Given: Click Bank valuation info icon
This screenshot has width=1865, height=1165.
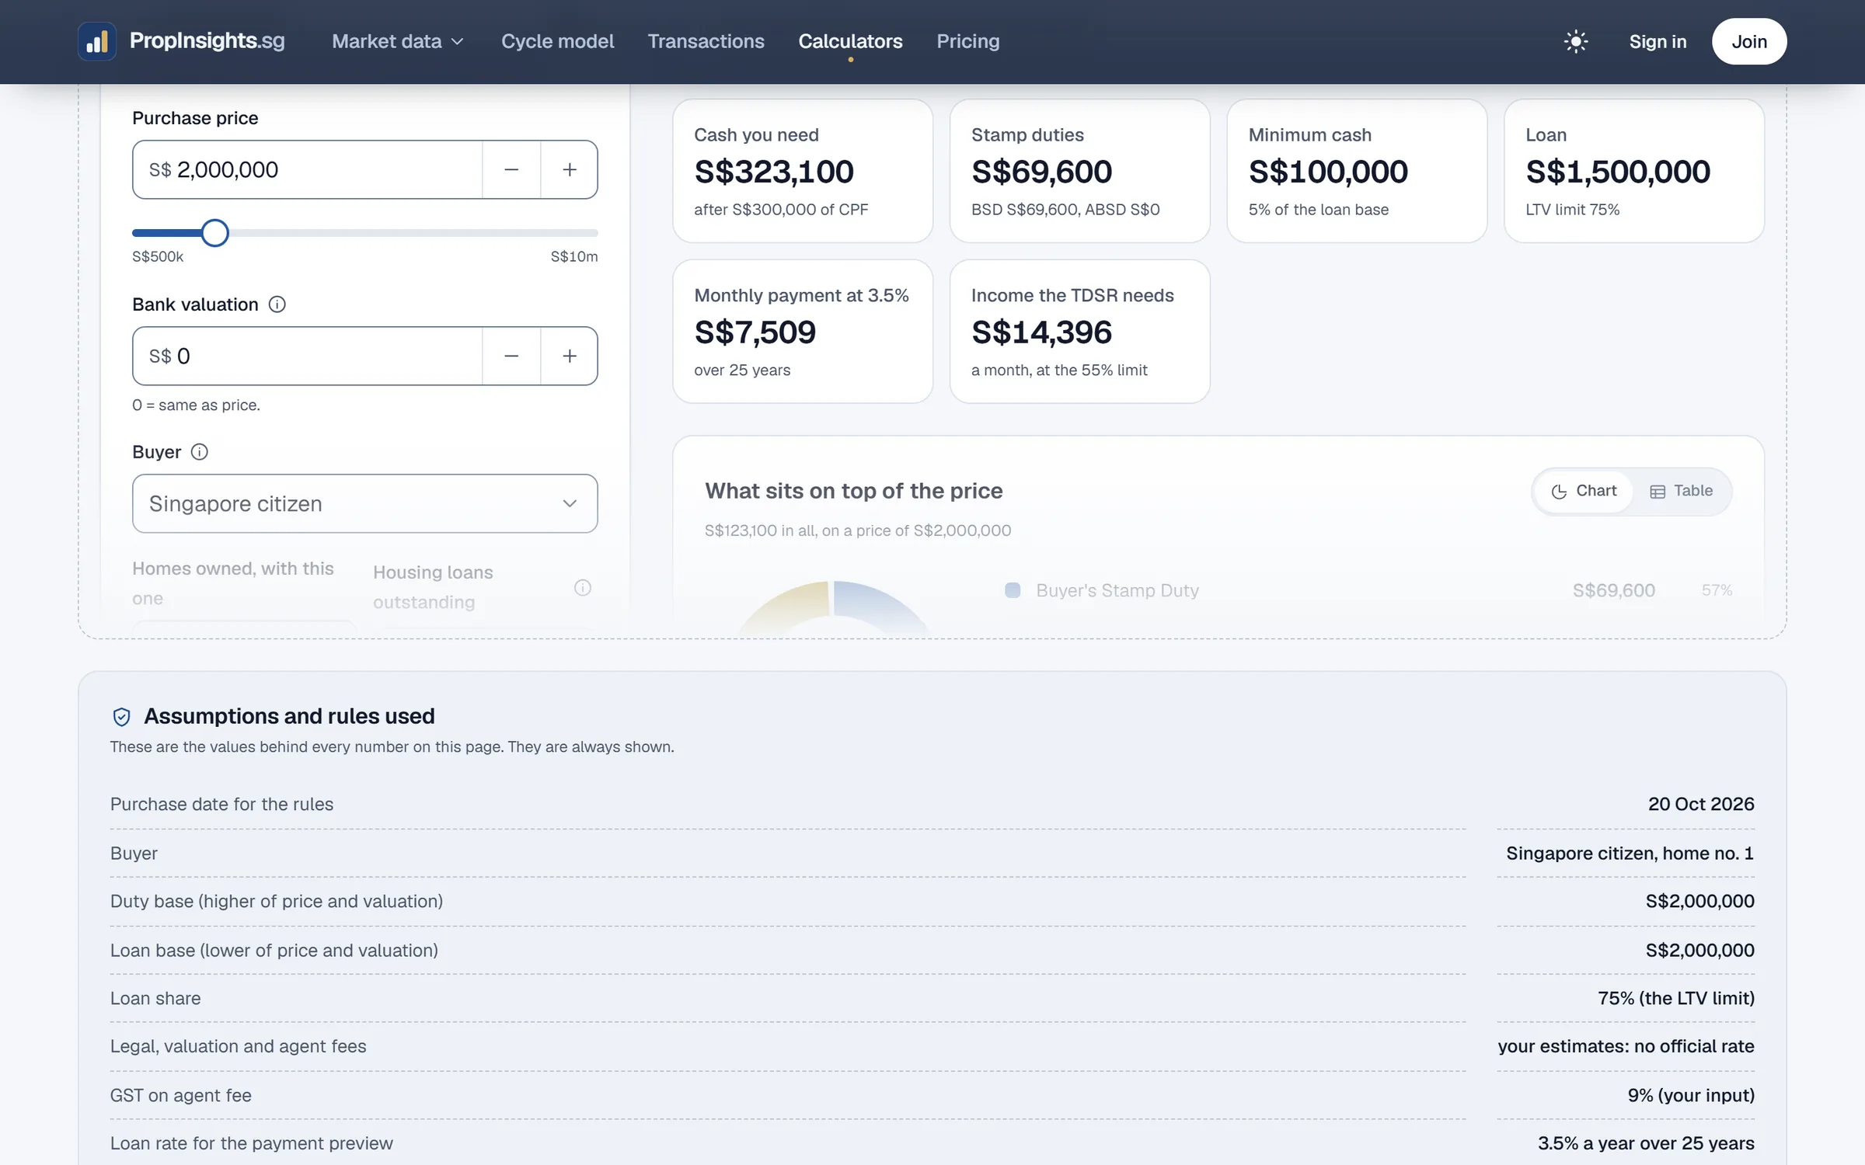Looking at the screenshot, I should tap(277, 304).
